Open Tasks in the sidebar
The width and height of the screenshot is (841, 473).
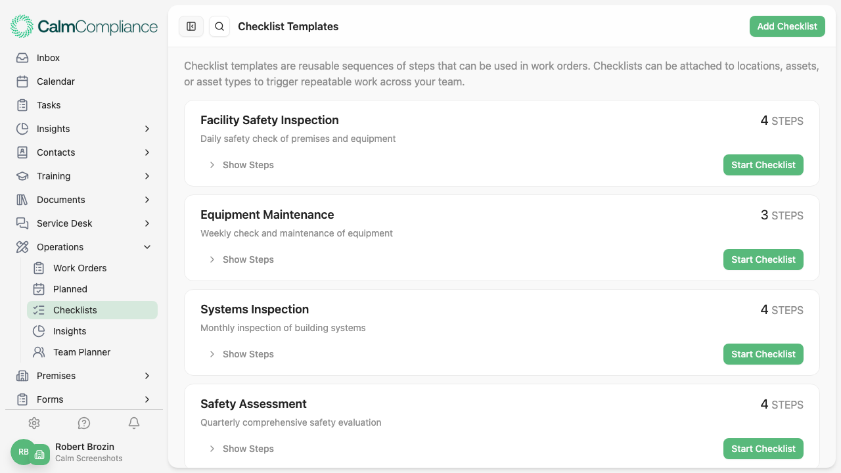point(84,105)
